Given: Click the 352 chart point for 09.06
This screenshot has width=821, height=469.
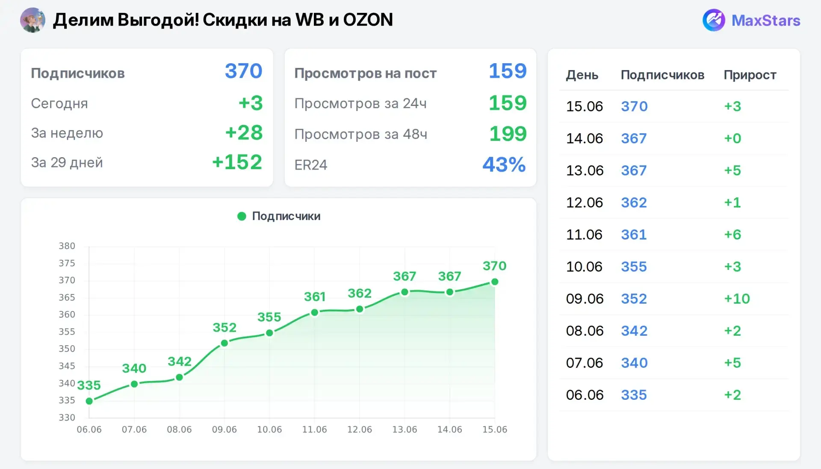Looking at the screenshot, I should point(224,343).
